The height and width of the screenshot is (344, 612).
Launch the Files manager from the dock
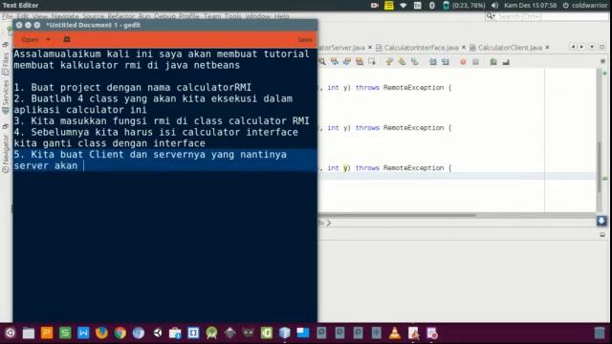[x=29, y=333]
